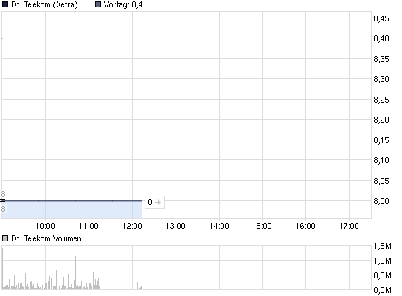Click the 8,35 price axis label
Screen dimensions: 402x296
coord(381,59)
